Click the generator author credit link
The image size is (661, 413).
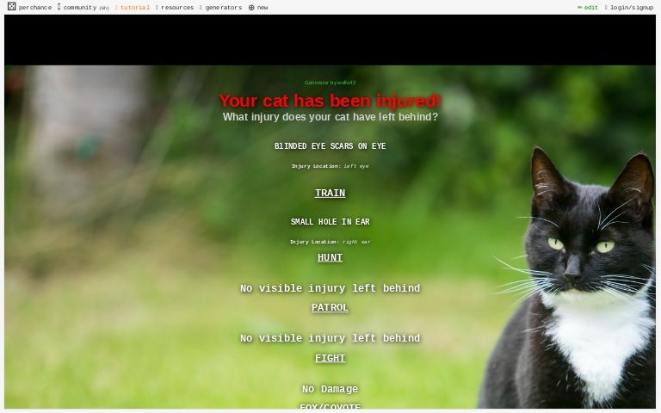coord(330,83)
